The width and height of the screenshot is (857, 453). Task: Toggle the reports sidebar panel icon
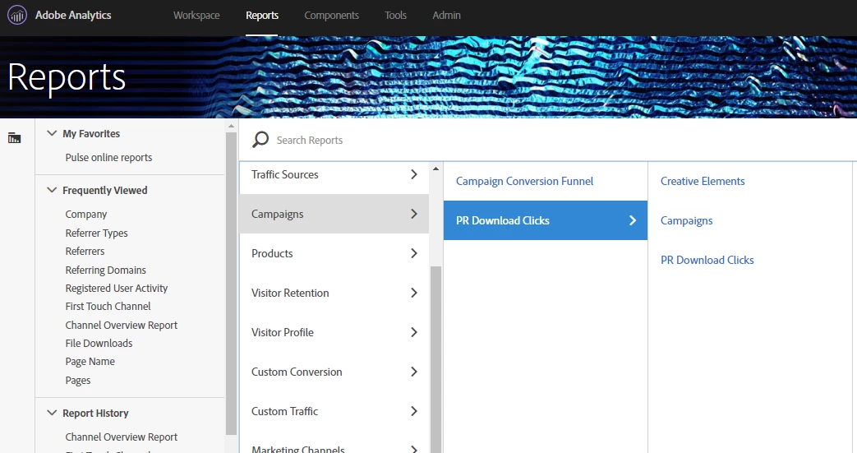click(x=14, y=138)
